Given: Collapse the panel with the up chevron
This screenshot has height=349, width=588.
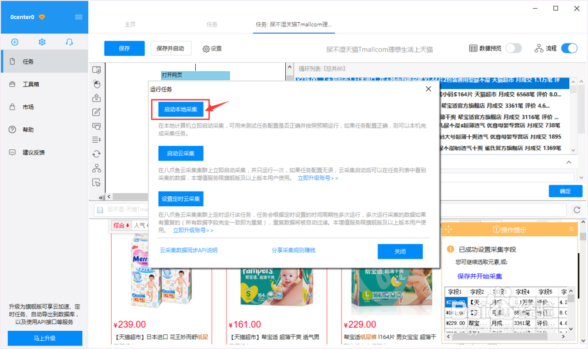Looking at the screenshot, I should point(569,162).
